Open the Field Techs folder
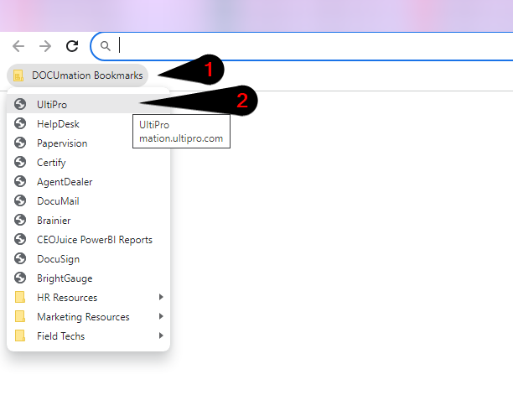This screenshot has height=416, width=513. tap(88, 336)
